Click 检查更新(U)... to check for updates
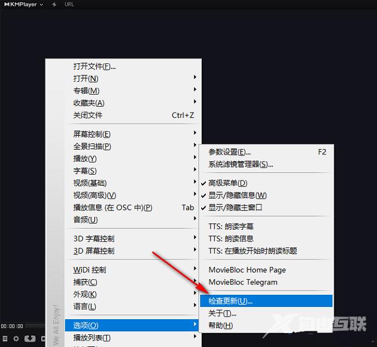The image size is (377, 347). pos(266,301)
